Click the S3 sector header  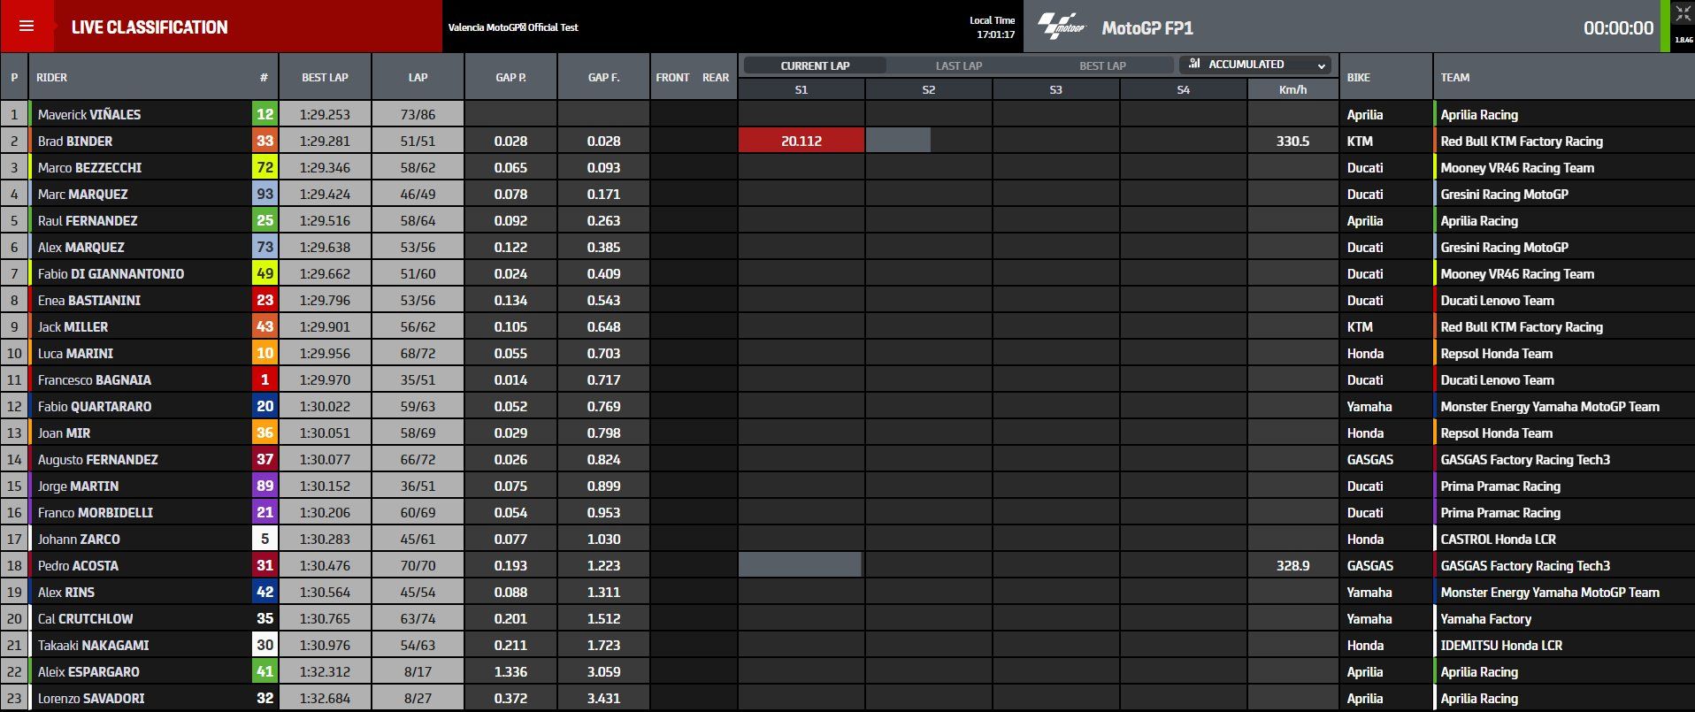click(1055, 89)
